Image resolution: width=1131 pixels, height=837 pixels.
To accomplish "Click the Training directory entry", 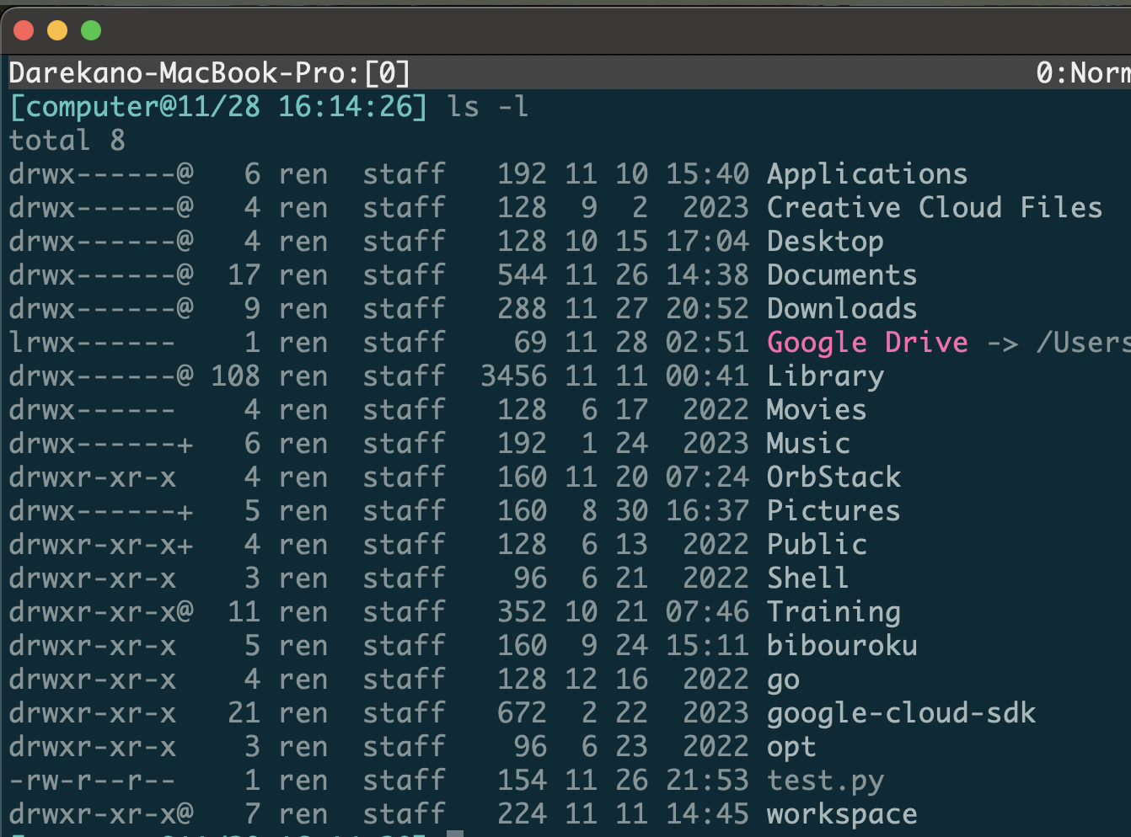I will click(833, 611).
